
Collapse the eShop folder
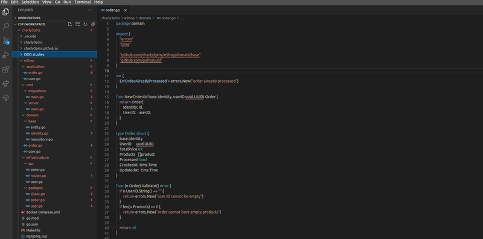pyautogui.click(x=54, y=60)
